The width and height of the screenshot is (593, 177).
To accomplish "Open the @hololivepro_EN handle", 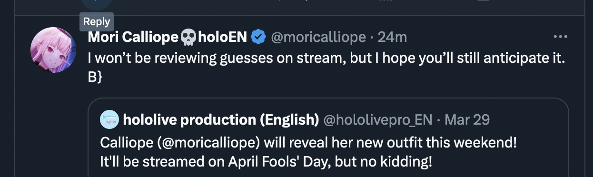I will 378,120.
